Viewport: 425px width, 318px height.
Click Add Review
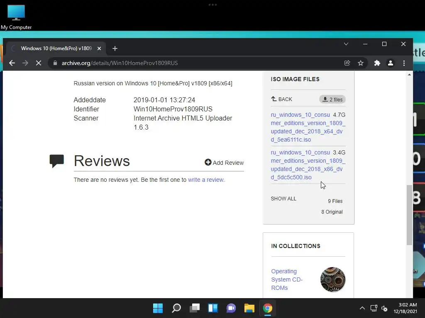point(224,162)
